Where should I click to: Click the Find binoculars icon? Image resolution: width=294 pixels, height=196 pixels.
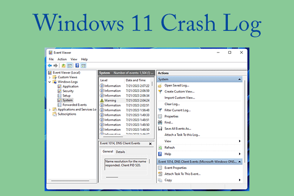[160, 122]
